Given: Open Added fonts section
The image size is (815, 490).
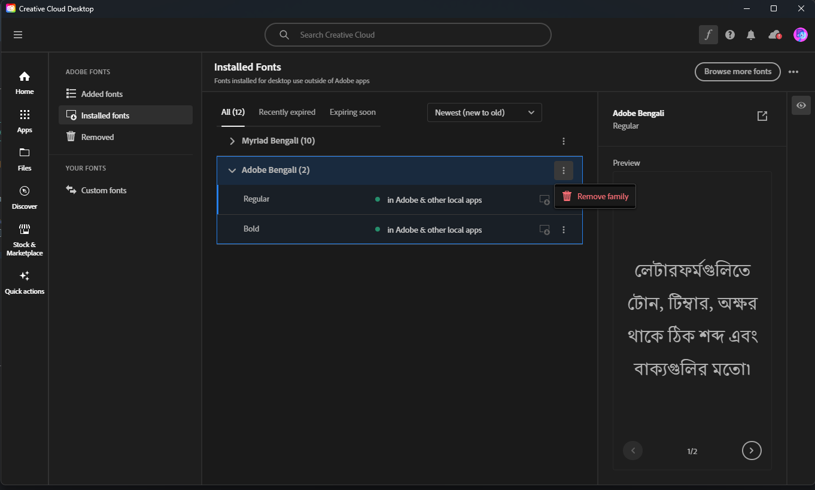Looking at the screenshot, I should pyautogui.click(x=126, y=94).
